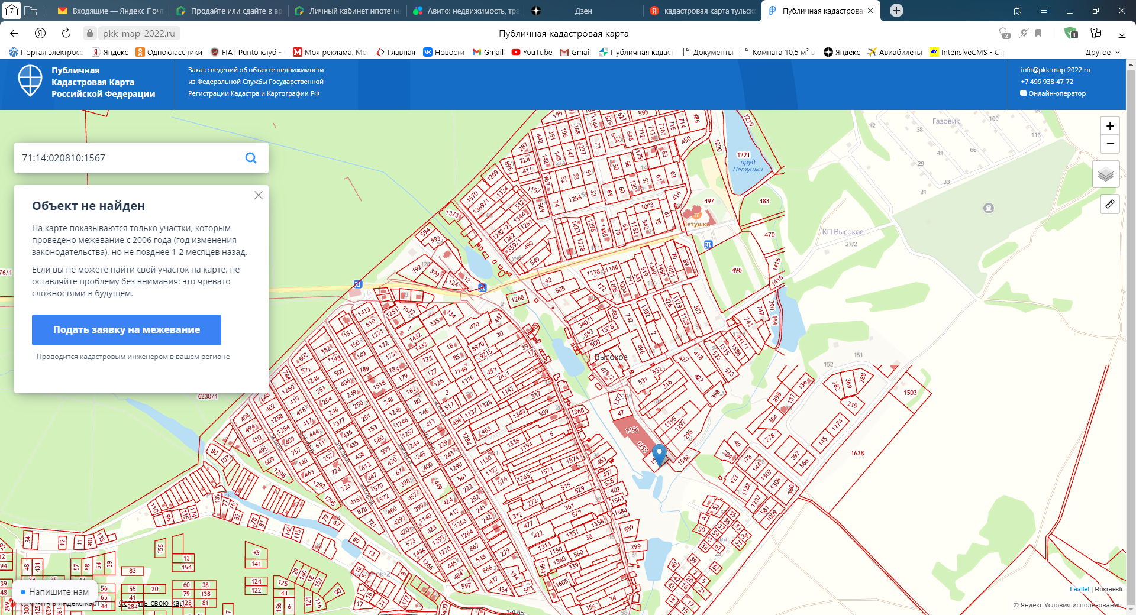Viewport: 1136px width, 615px height.
Task: Open the browser hamburger menu
Action: tap(1043, 11)
